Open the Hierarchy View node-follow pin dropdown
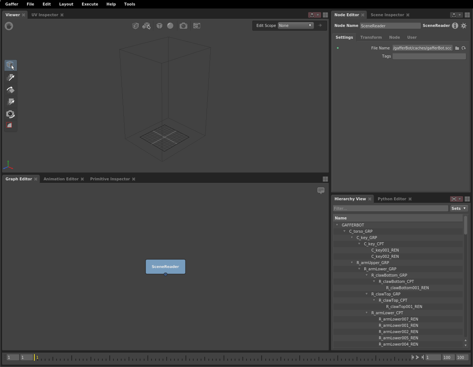Viewport: 473px width, 367px height. click(456, 199)
